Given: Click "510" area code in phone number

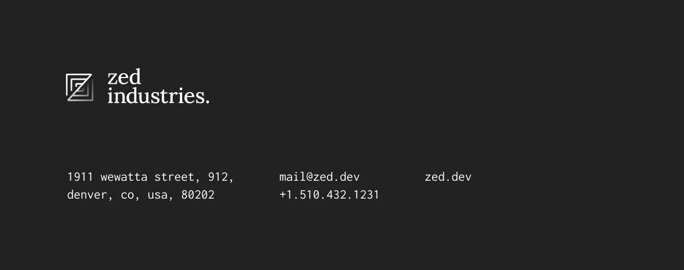Looking at the screenshot, I should (309, 195).
